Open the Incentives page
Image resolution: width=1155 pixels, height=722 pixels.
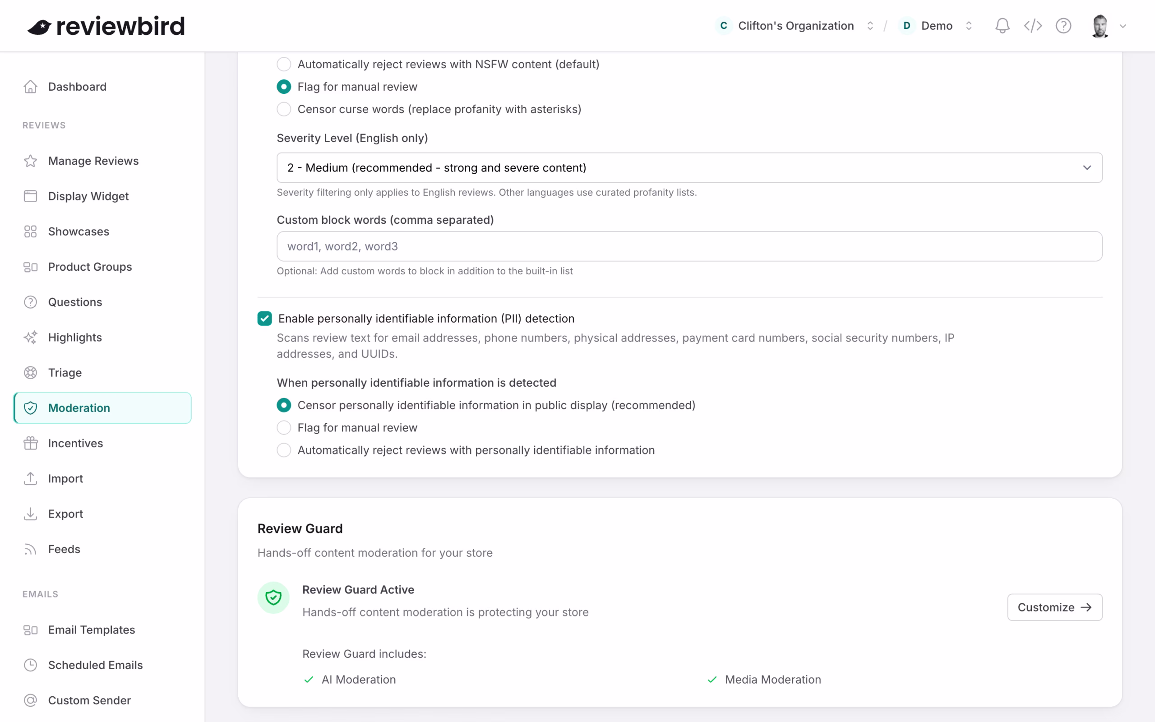coord(102,444)
